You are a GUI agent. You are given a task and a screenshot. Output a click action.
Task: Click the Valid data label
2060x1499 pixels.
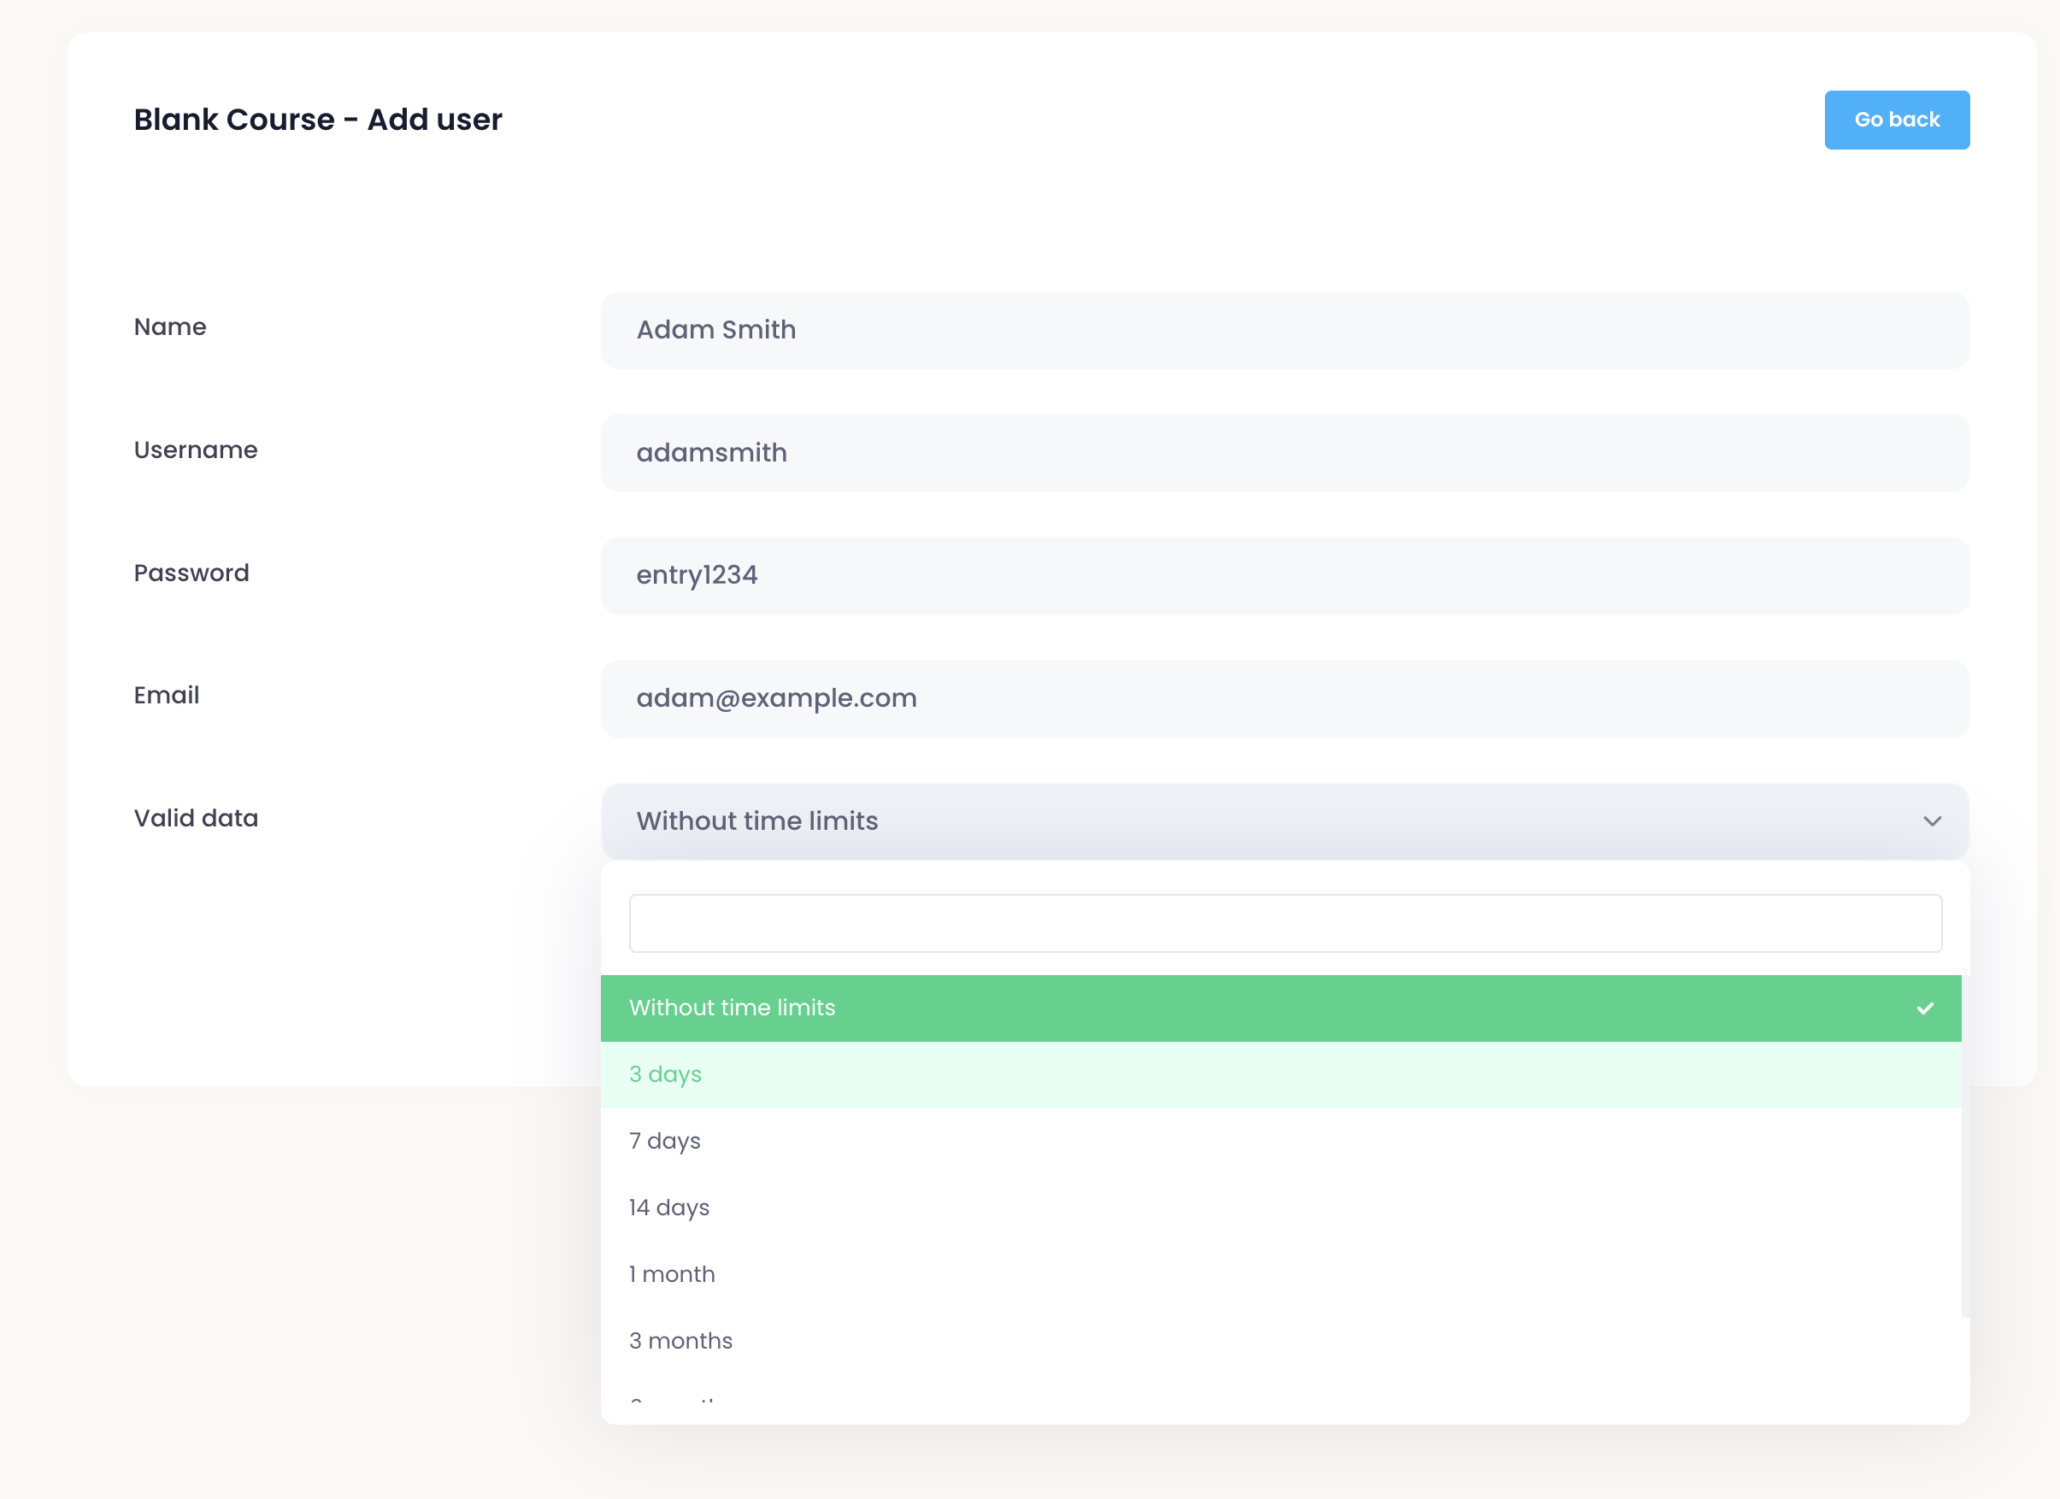click(x=197, y=818)
